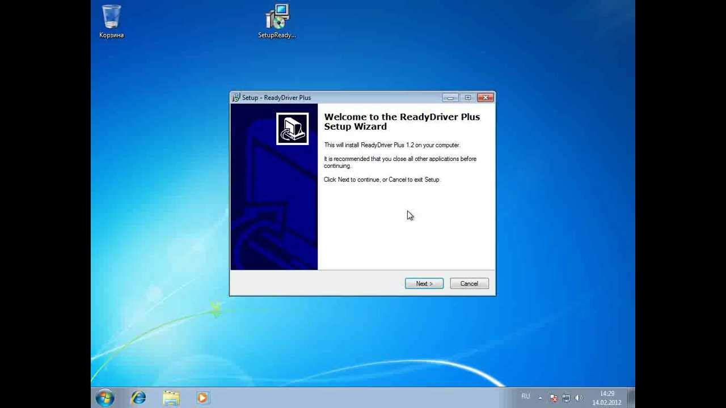The height and width of the screenshot is (408, 726).
Task: Open the Windows Start menu orb
Action: click(x=104, y=398)
